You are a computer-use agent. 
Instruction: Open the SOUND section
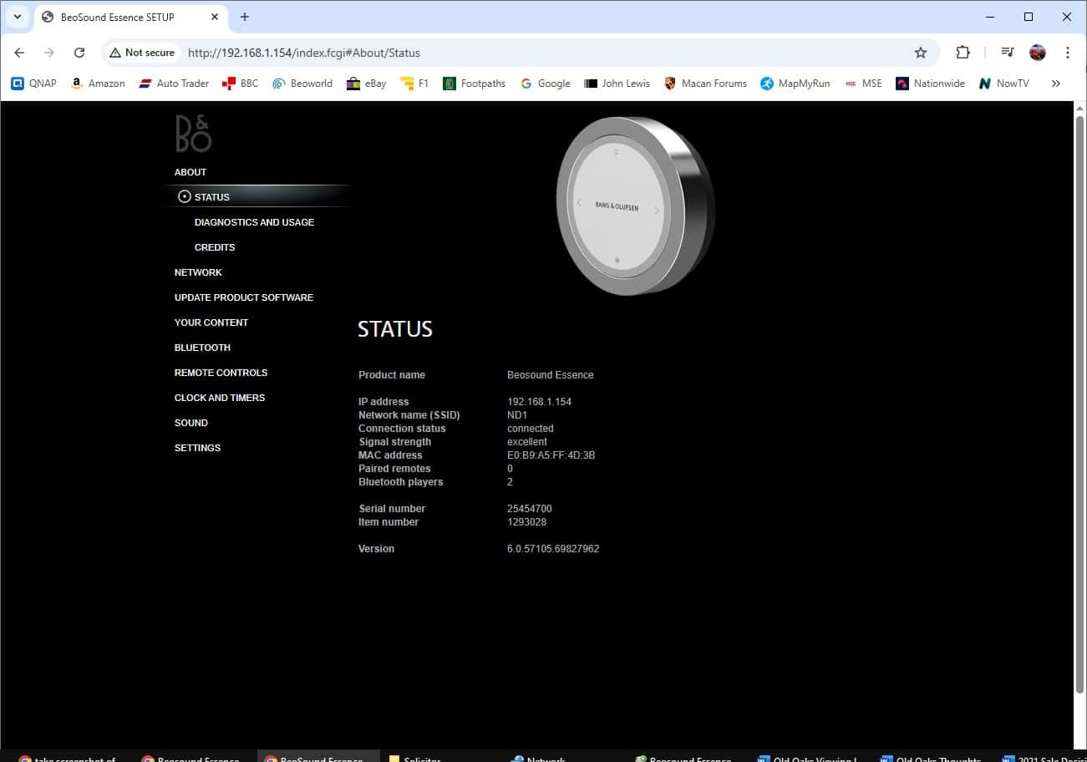click(x=191, y=423)
